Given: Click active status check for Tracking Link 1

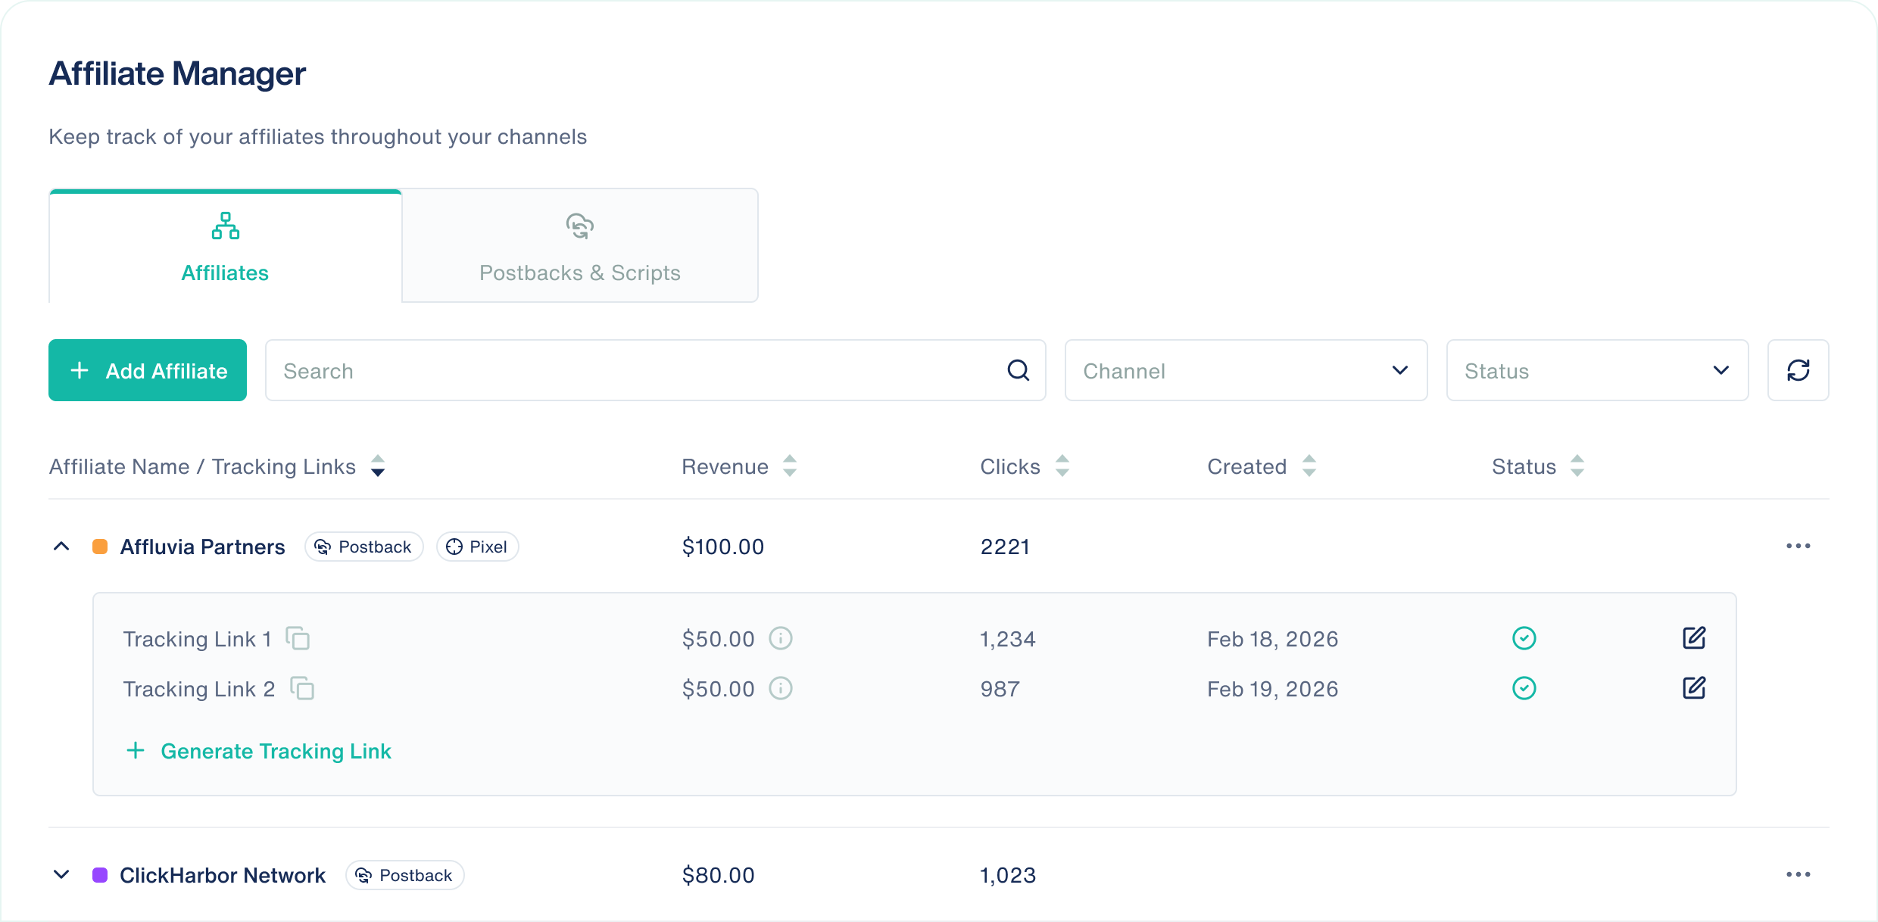Looking at the screenshot, I should tap(1524, 638).
